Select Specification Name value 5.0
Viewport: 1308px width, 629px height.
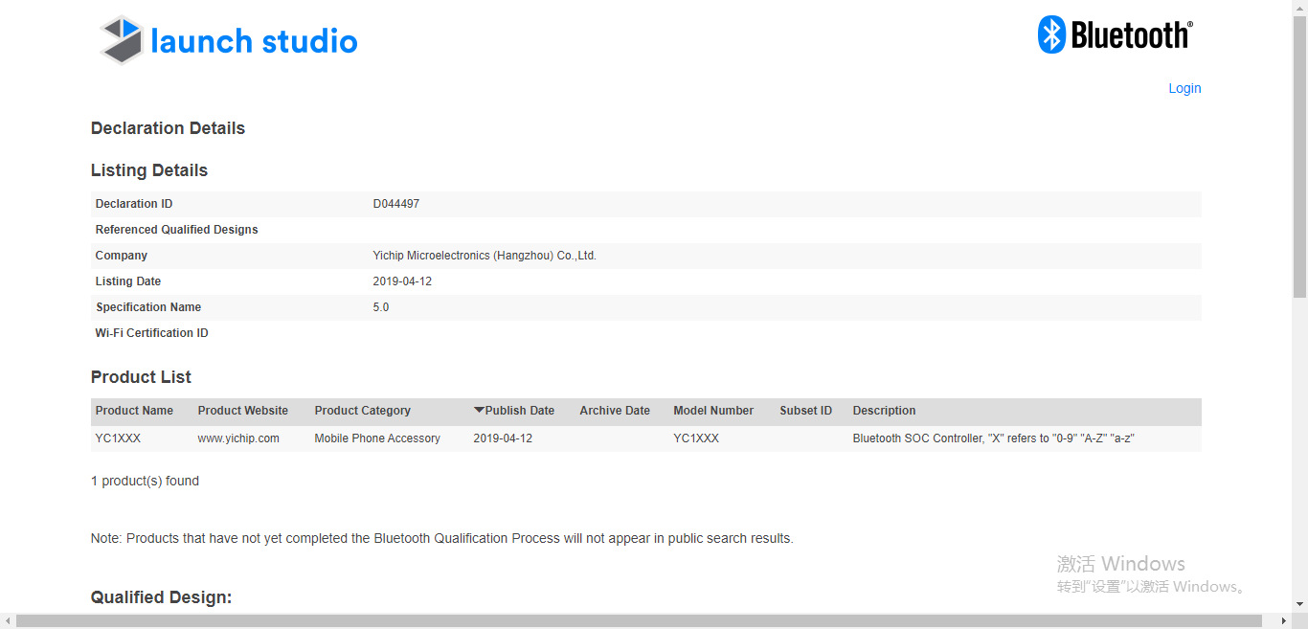click(x=381, y=307)
